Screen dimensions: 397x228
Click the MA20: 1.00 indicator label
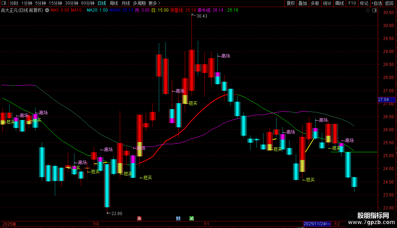[x=97, y=11]
